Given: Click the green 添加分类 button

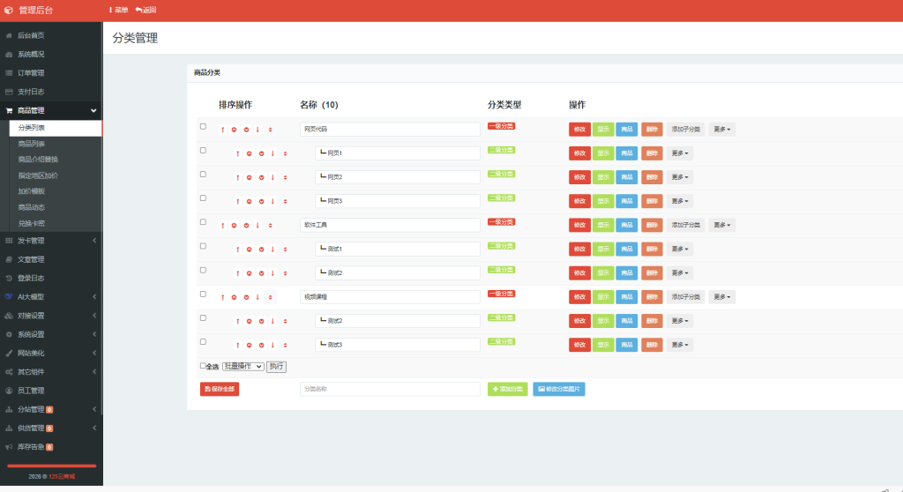Looking at the screenshot, I should 507,389.
